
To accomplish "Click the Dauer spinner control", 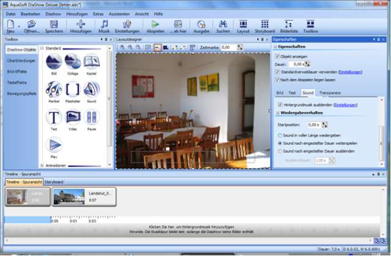I will coord(307,64).
